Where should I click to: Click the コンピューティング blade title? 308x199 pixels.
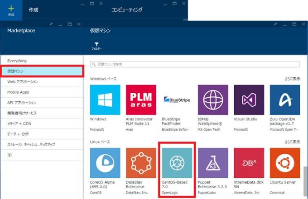[x=127, y=10]
